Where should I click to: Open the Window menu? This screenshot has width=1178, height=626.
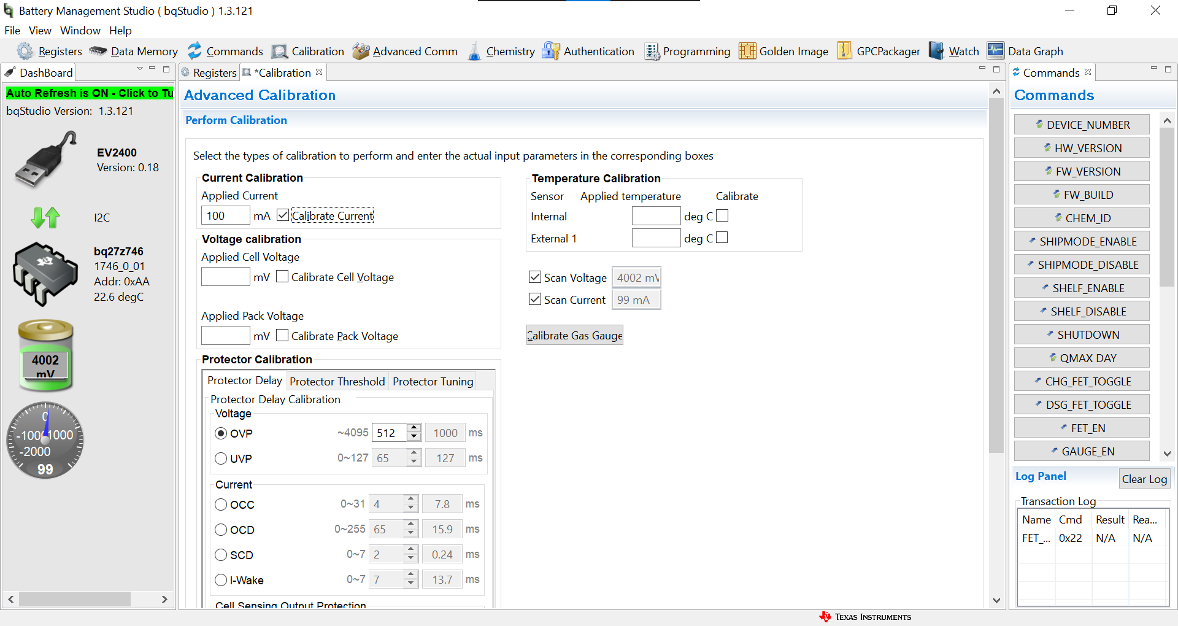(x=80, y=31)
